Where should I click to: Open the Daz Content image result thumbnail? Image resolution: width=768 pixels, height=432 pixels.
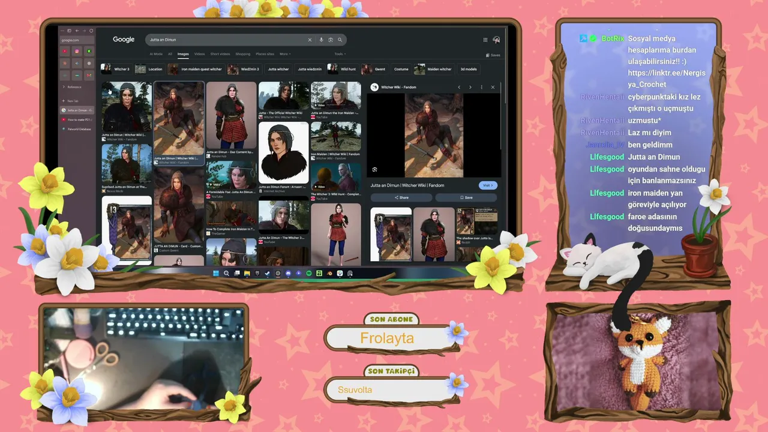coord(231,115)
